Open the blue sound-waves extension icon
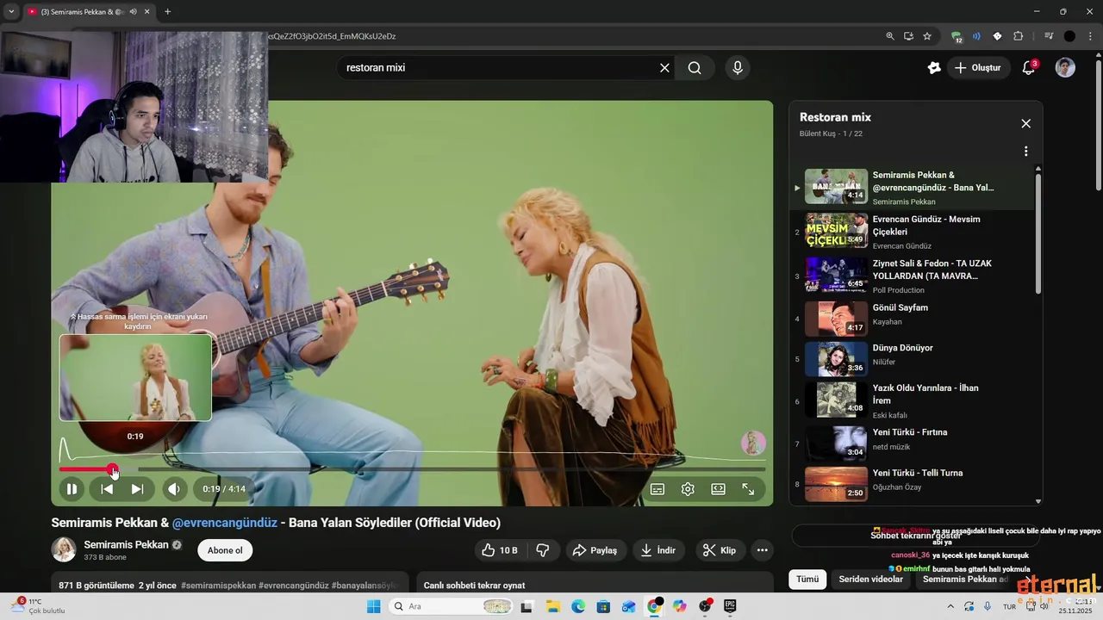The width and height of the screenshot is (1103, 620). pyautogui.click(x=976, y=36)
